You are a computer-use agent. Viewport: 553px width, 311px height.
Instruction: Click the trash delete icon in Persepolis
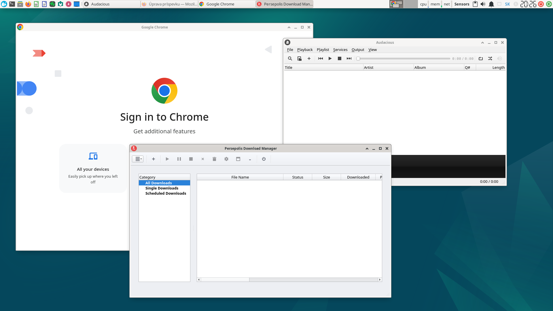[214, 159]
